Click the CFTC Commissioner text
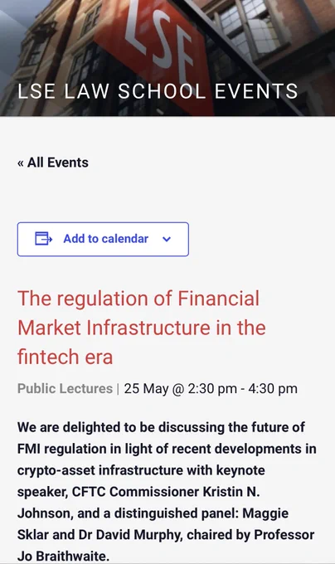Viewport: 335px width, 564px height. (x=135, y=492)
